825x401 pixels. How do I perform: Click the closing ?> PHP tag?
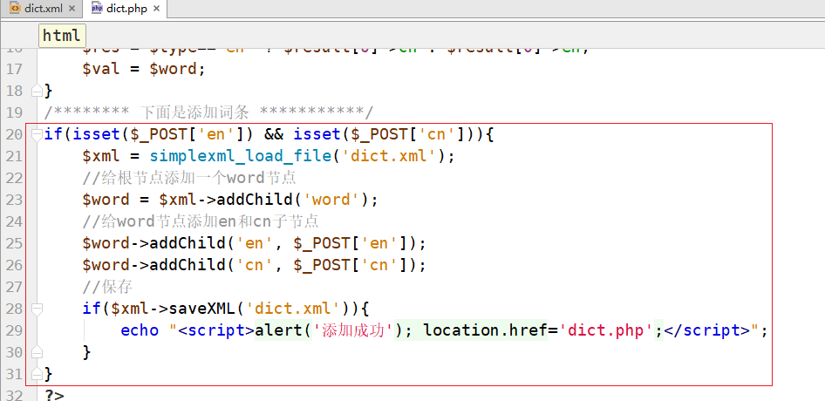pos(54,395)
